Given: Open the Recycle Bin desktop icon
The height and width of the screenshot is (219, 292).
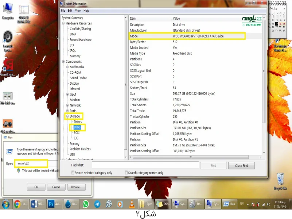Looking at the screenshot, I should pos(280,181).
